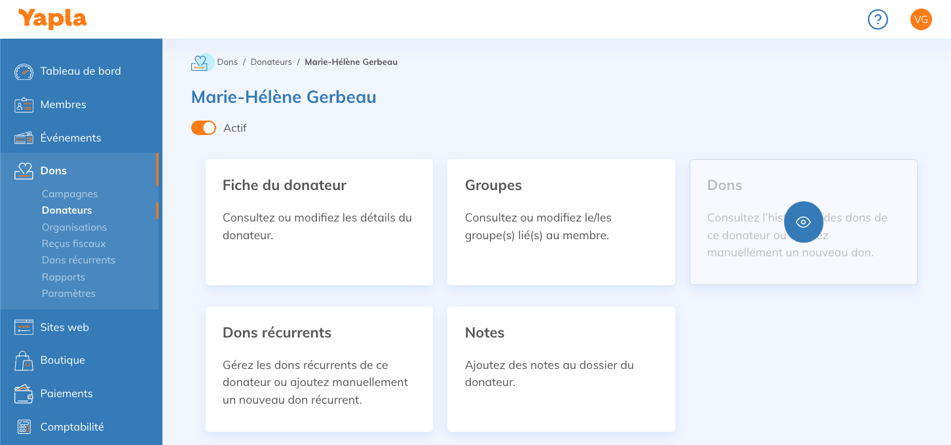Image resolution: width=951 pixels, height=445 pixels.
Task: Click the Boutique shopping bag icon
Action: [24, 360]
